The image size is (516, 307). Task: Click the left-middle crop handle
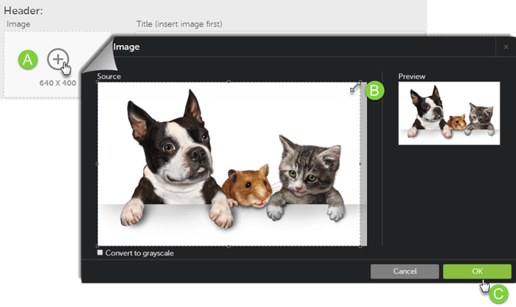[x=98, y=163]
